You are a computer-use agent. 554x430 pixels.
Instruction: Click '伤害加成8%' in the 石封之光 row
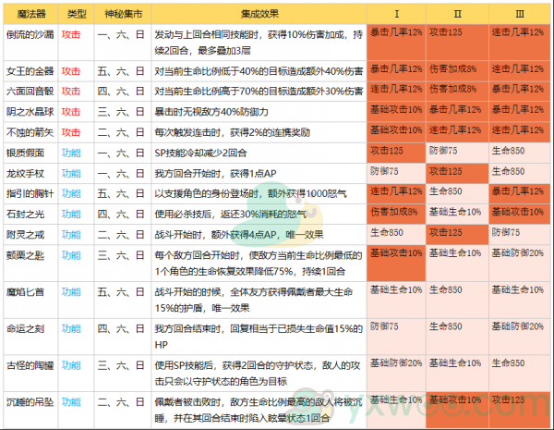[x=394, y=212]
